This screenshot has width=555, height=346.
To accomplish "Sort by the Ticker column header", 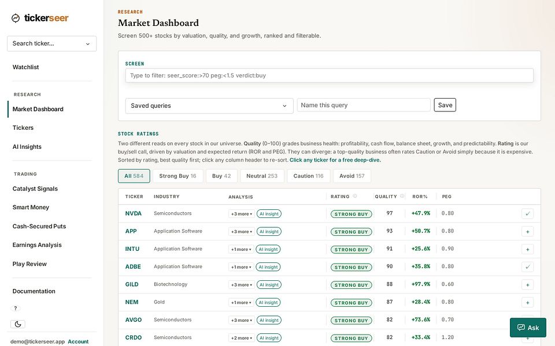I will point(134,196).
